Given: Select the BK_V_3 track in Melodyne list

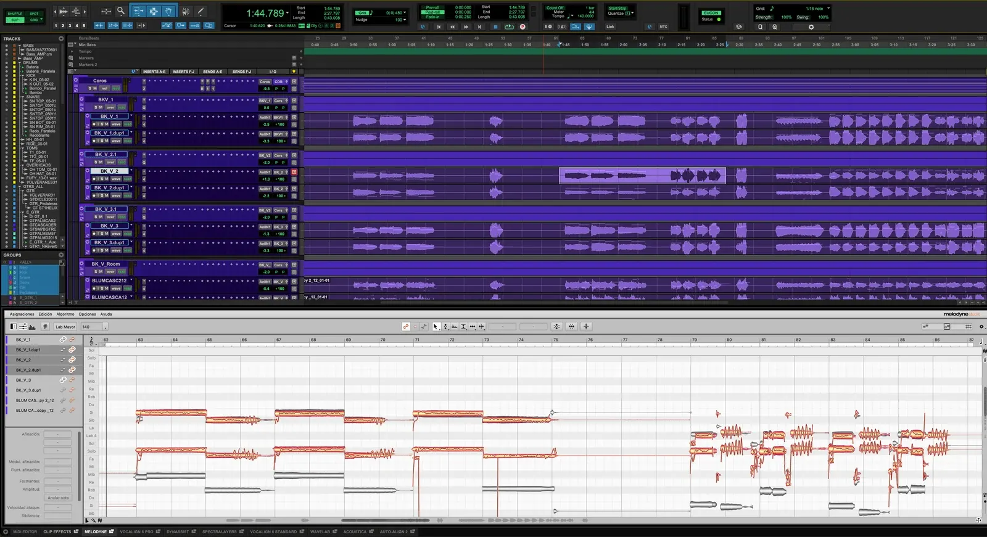Looking at the screenshot, I should 23,380.
